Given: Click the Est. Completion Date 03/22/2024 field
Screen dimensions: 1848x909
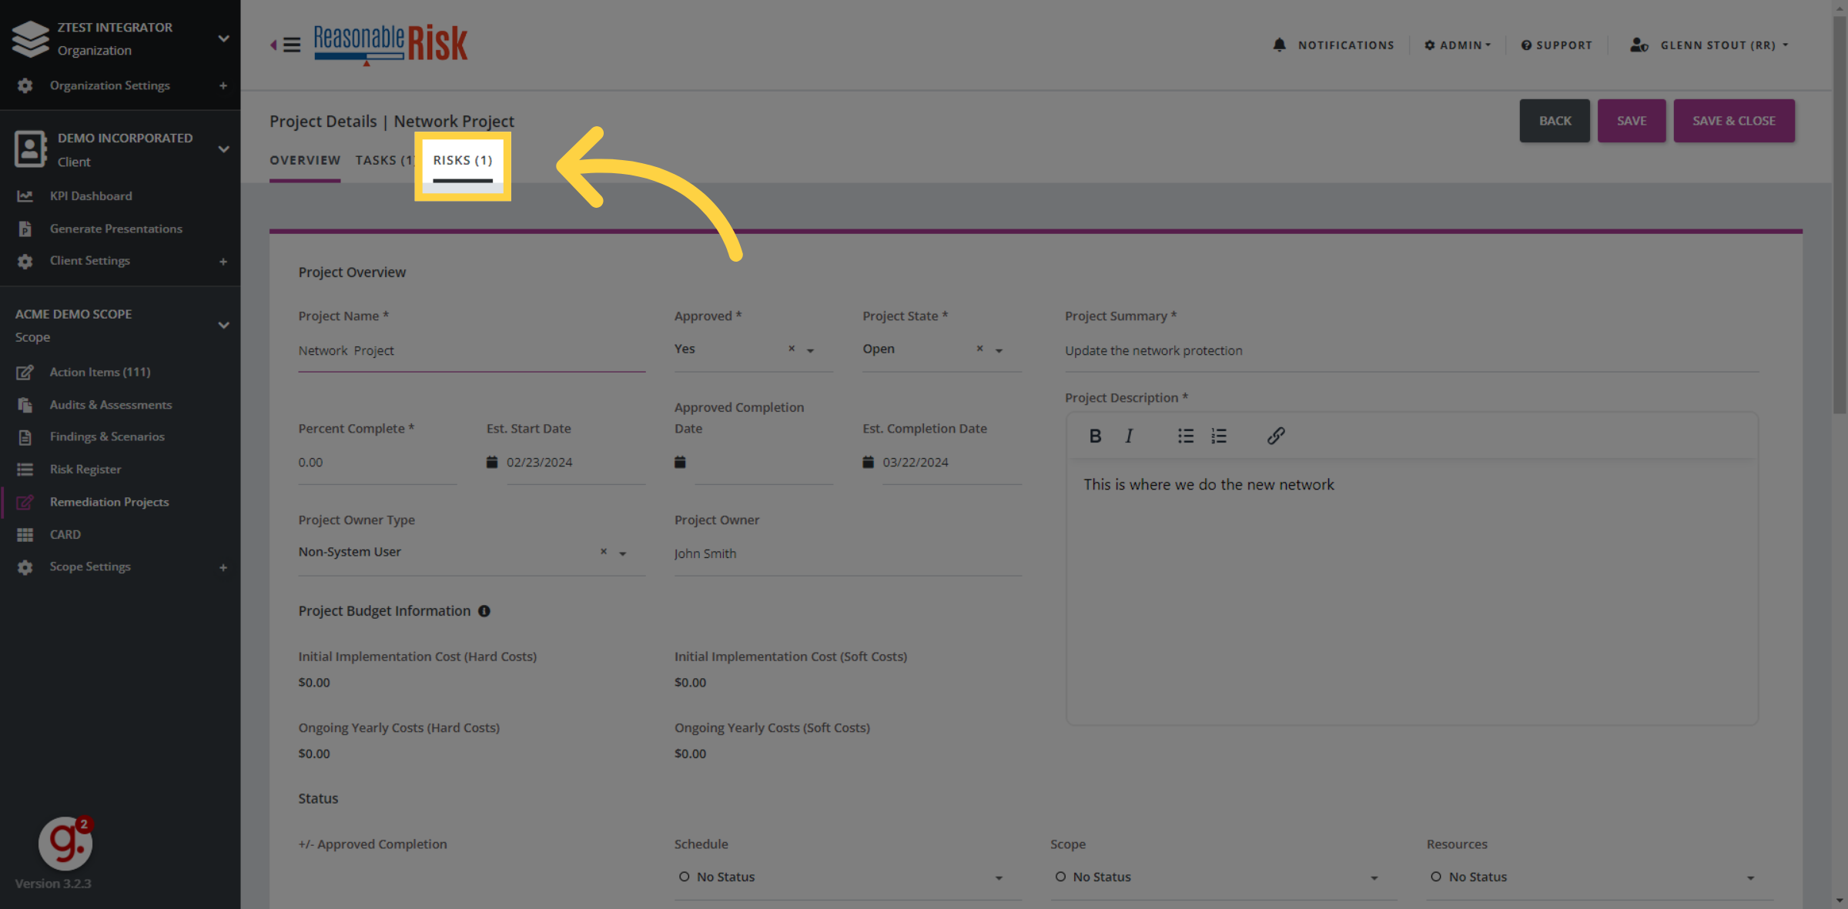Looking at the screenshot, I should [952, 463].
